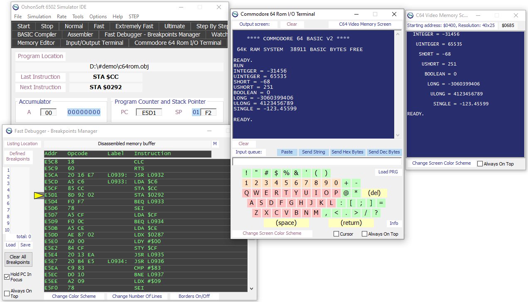This screenshot has width=528, height=302.
Task: Click the Z key on the virtual keyboard
Action: coord(257,213)
